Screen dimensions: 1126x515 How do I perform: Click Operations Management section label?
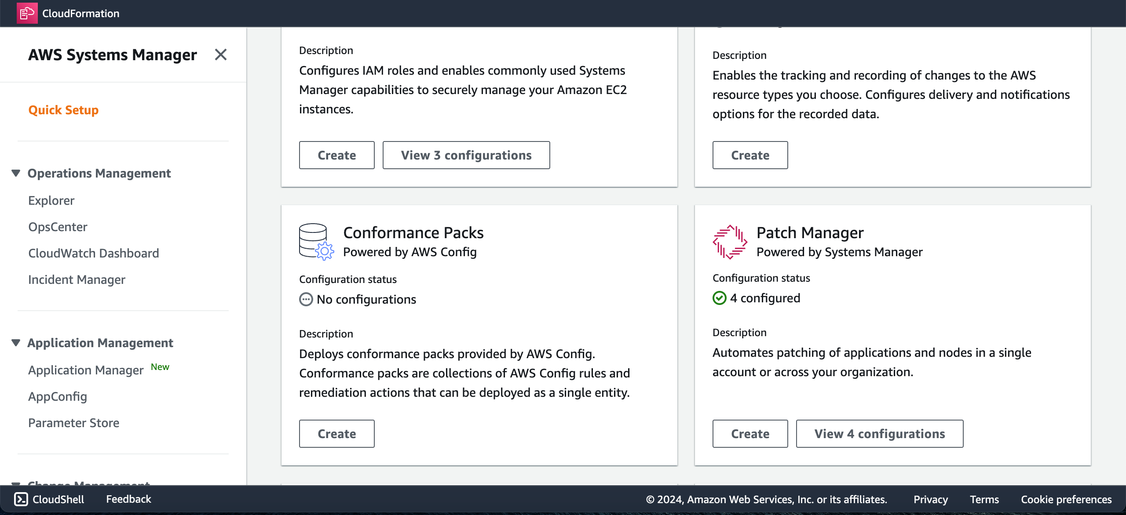(x=99, y=173)
